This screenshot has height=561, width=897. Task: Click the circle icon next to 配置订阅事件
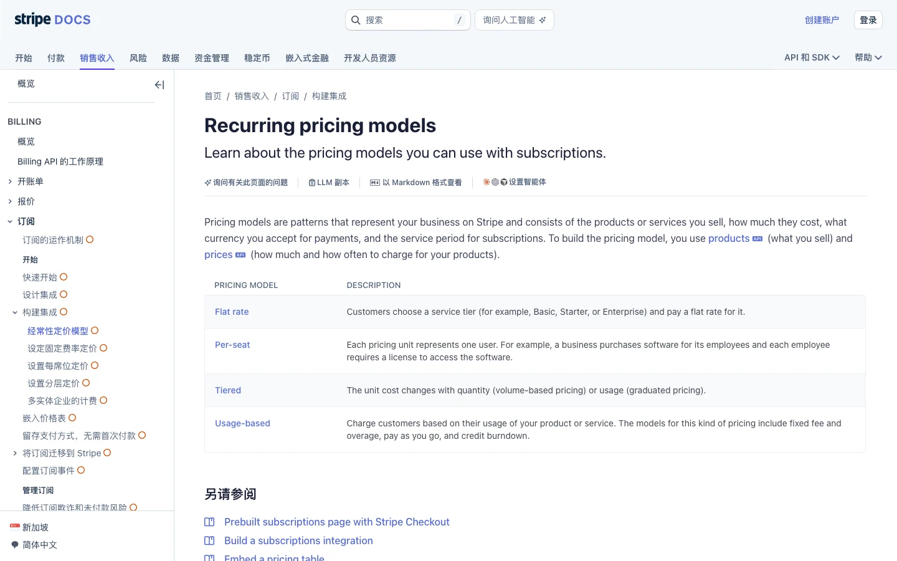(81, 470)
